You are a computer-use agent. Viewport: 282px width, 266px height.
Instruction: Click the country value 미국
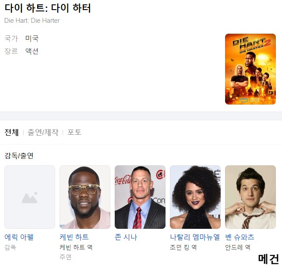click(x=32, y=38)
